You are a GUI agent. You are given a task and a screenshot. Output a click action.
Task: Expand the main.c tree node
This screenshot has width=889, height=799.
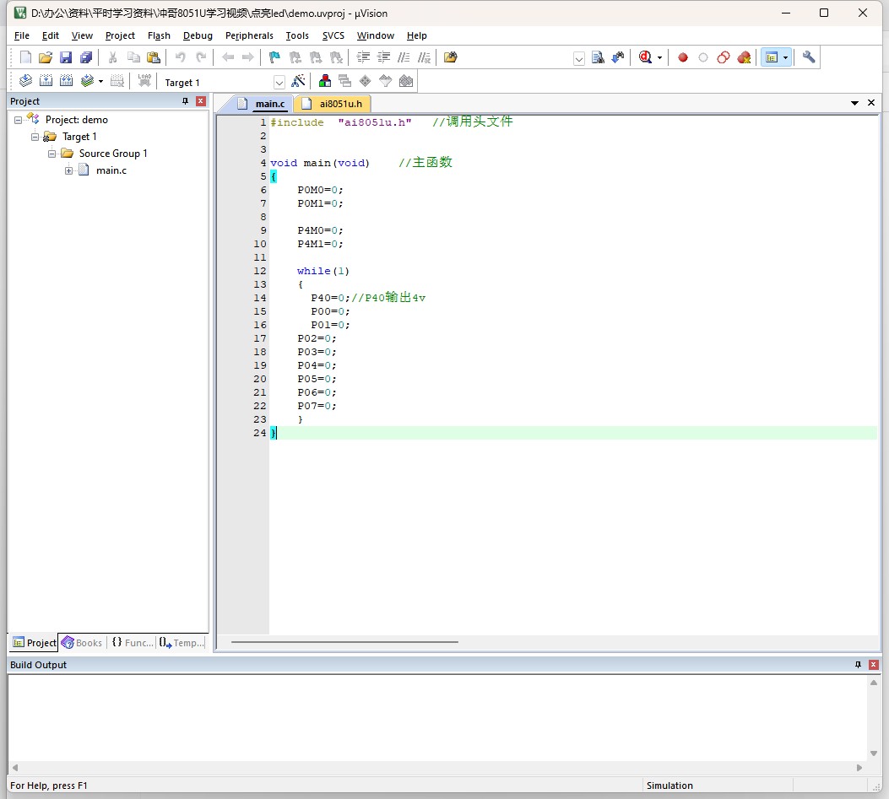click(68, 170)
